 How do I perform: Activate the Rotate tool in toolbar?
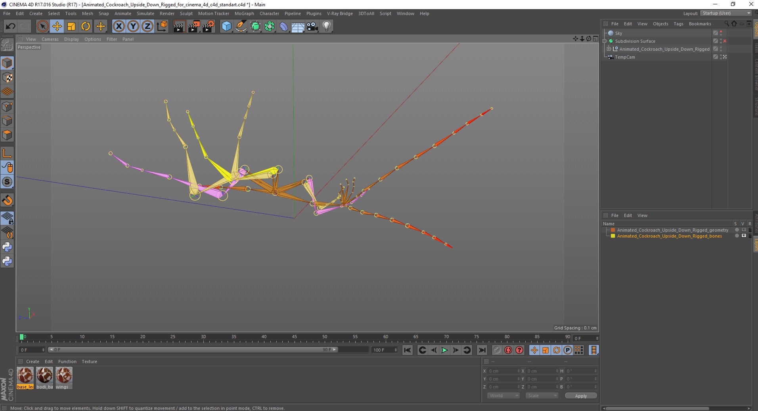86,27
